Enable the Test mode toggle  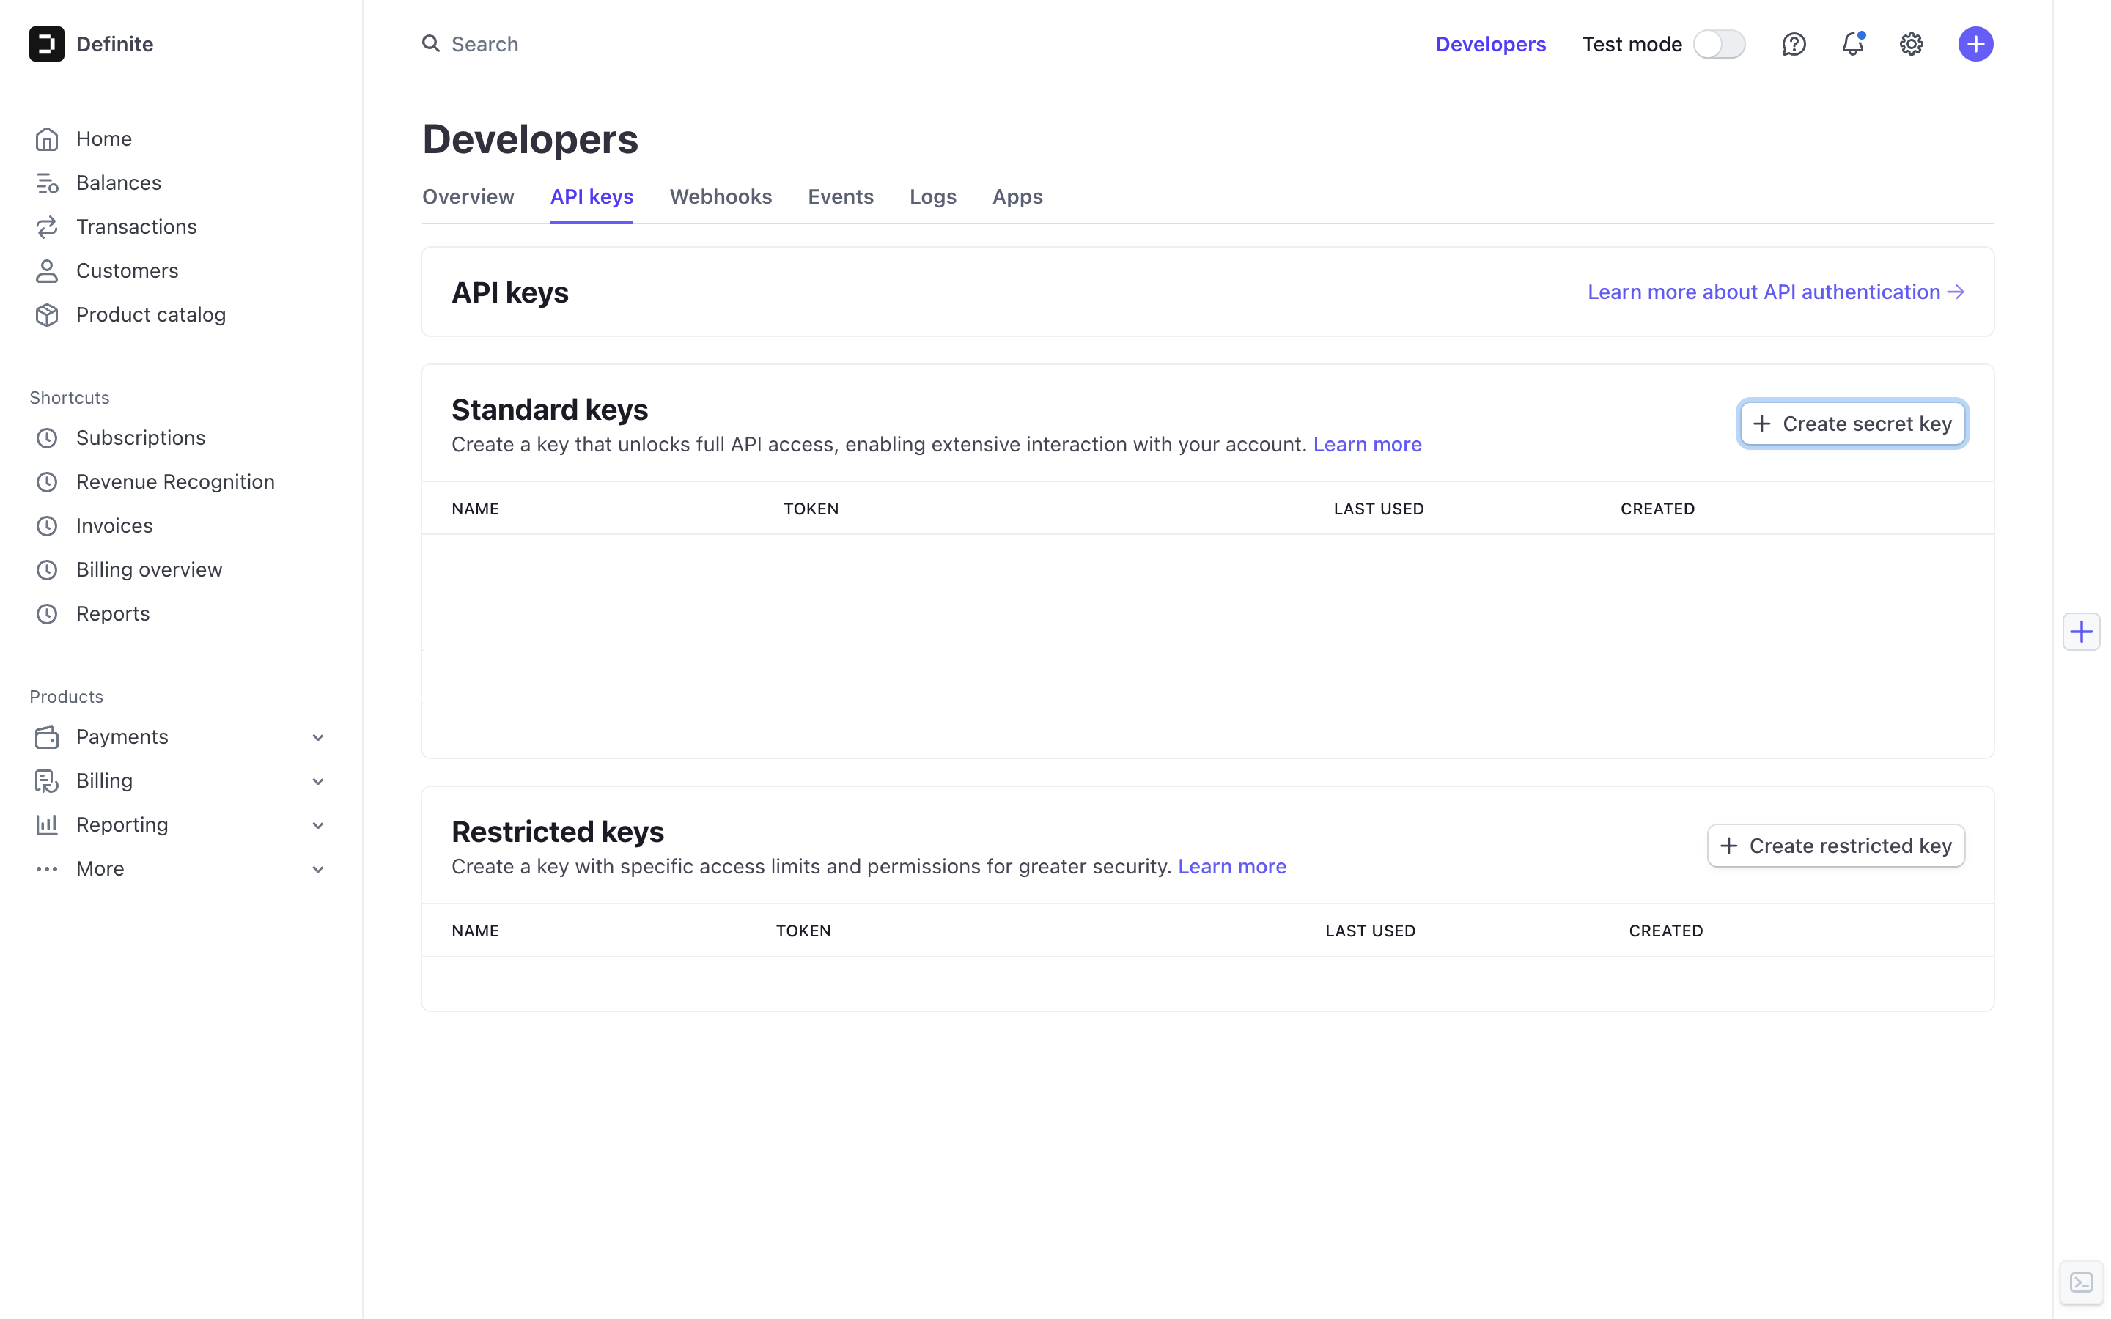point(1718,44)
